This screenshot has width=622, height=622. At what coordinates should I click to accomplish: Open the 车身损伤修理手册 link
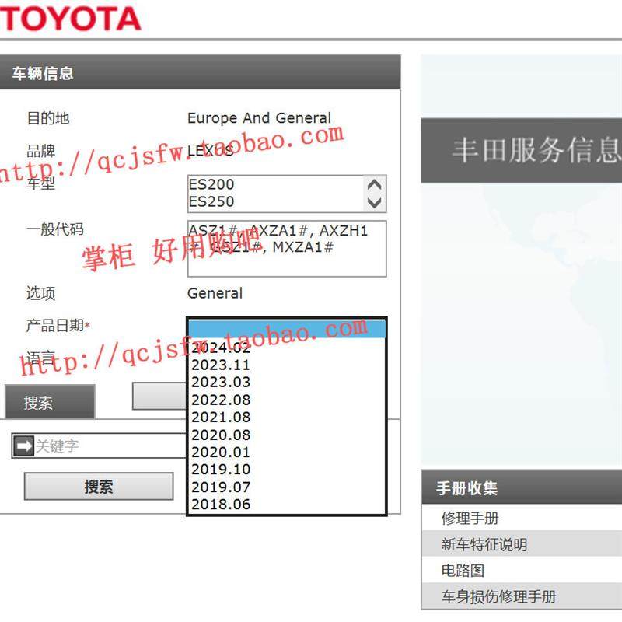[498, 596]
